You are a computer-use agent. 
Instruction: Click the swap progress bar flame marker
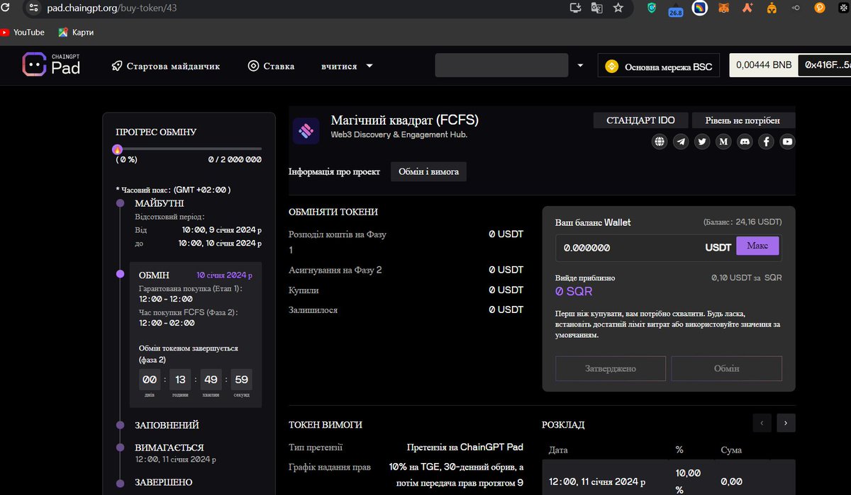click(x=118, y=149)
